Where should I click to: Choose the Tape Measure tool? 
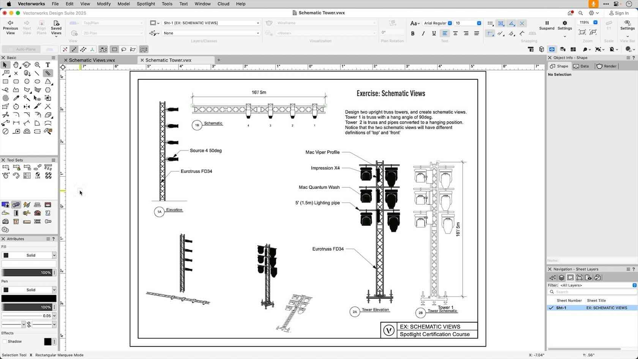[17, 131]
